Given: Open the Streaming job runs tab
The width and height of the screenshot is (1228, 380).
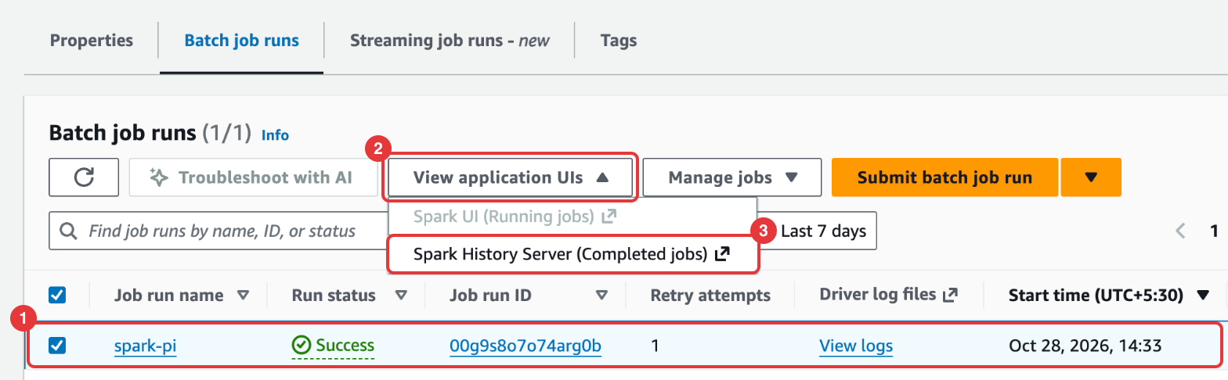Looking at the screenshot, I should click(x=450, y=40).
